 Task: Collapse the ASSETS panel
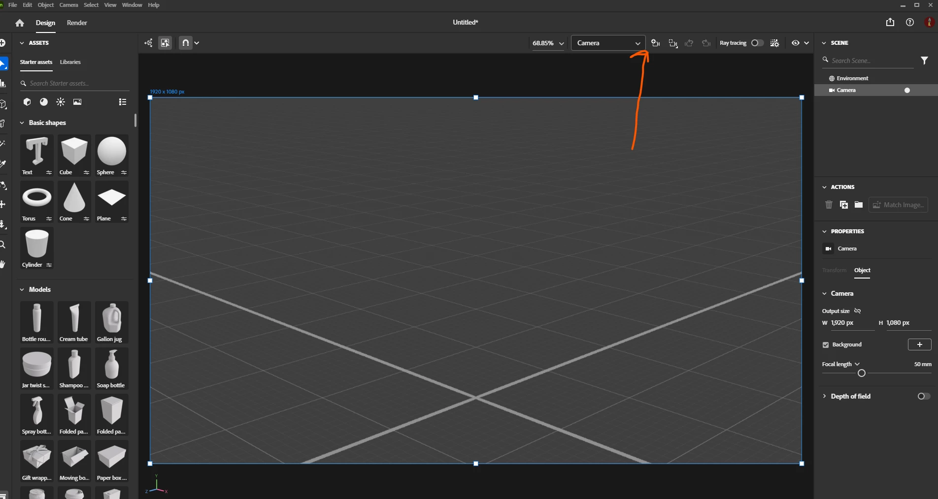click(22, 43)
